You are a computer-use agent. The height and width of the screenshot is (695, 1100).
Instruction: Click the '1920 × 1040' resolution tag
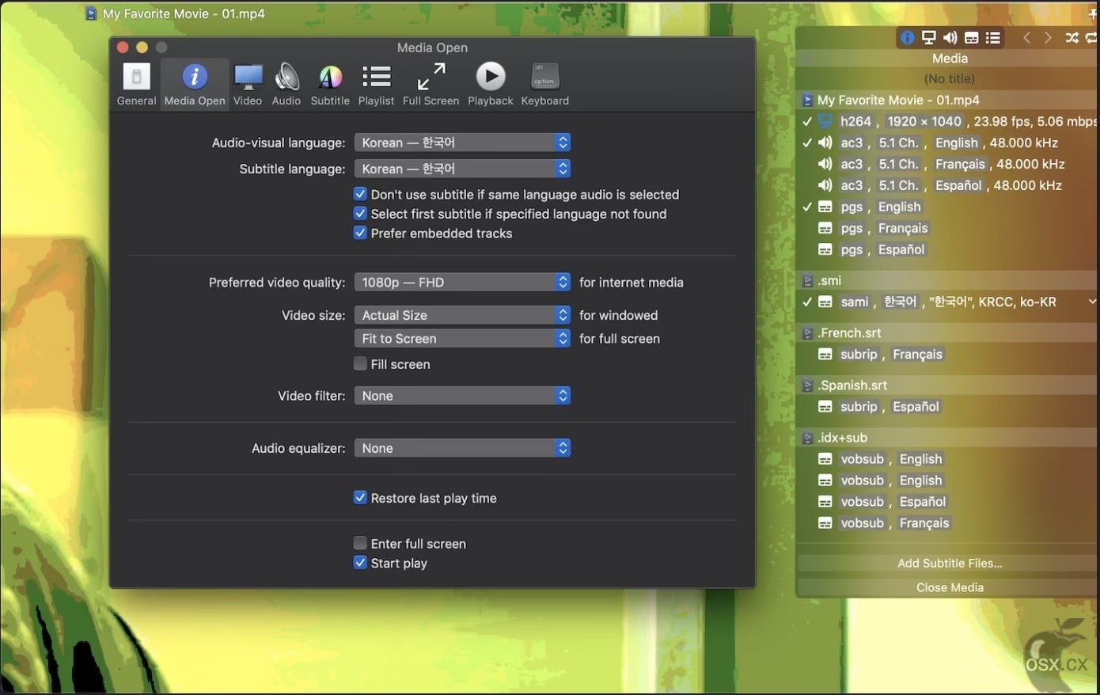(x=924, y=121)
